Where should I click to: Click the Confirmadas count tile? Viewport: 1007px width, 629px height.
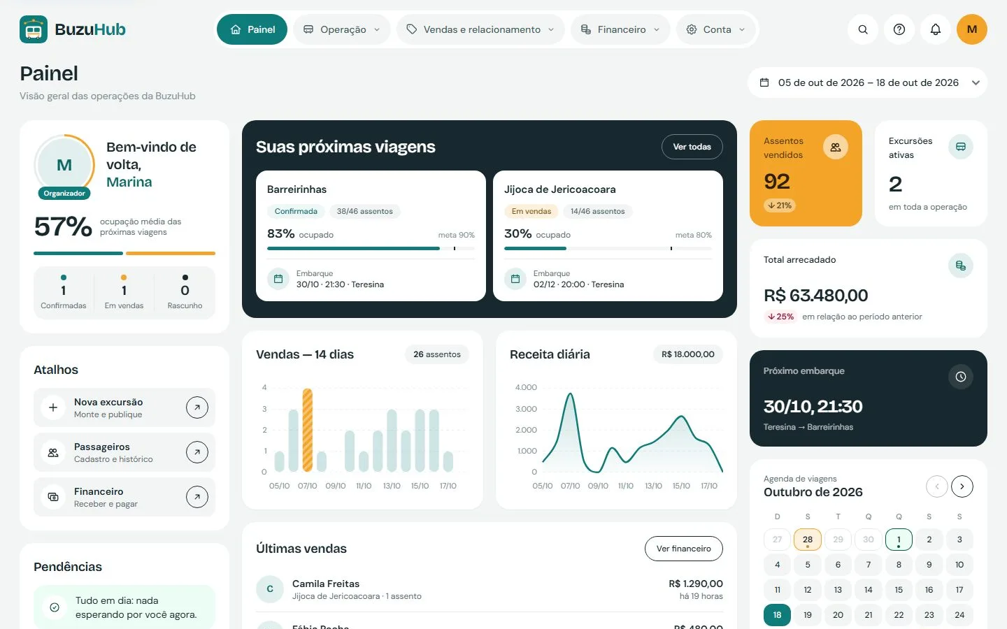point(64,293)
